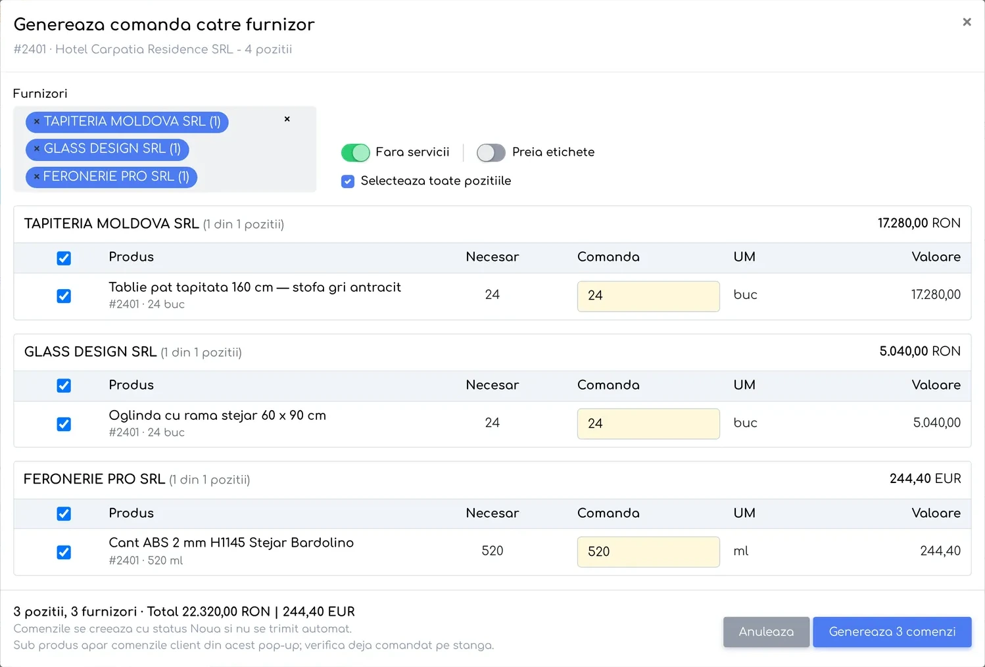The height and width of the screenshot is (667, 985).
Task: Click the Preia etichete label
Action: (x=553, y=152)
